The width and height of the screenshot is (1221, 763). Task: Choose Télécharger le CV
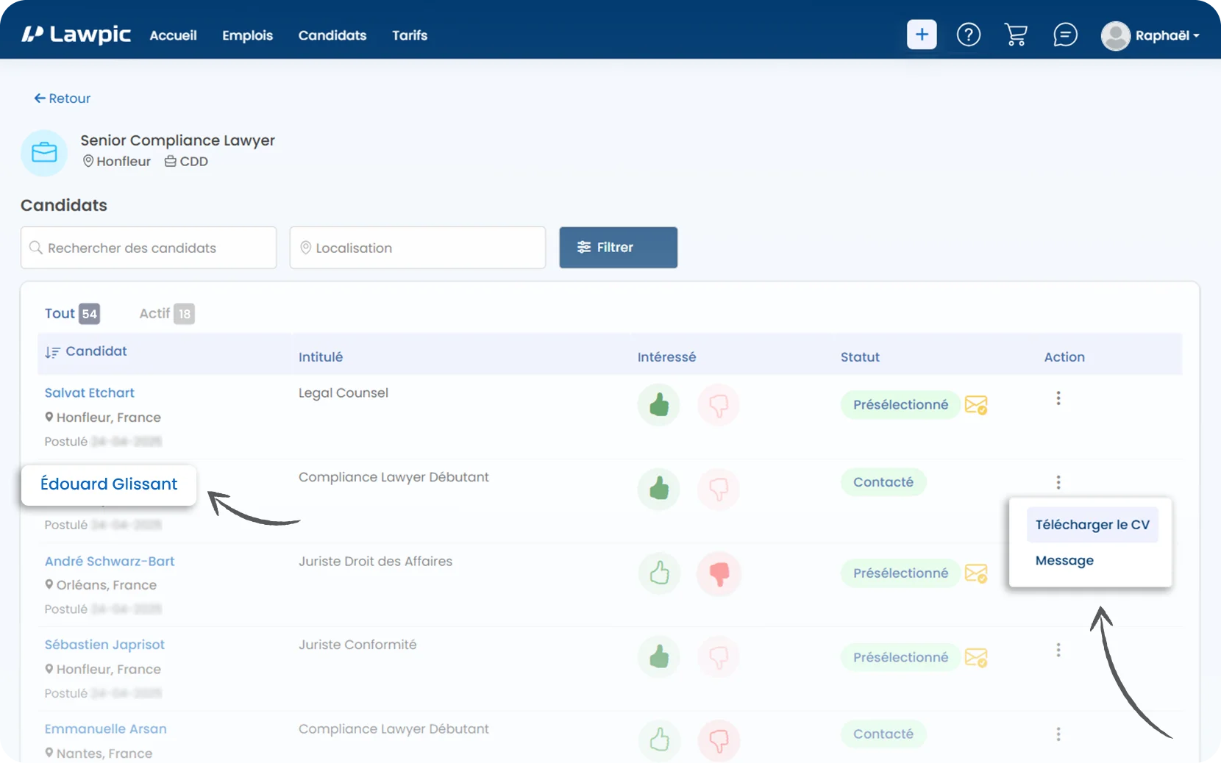click(x=1092, y=525)
